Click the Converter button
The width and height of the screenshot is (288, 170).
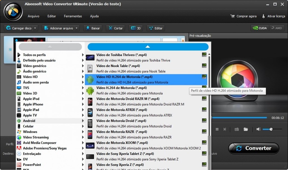point(254,148)
